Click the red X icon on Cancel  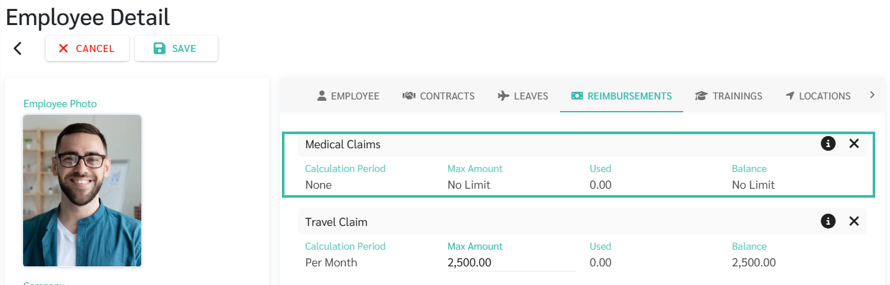63,49
